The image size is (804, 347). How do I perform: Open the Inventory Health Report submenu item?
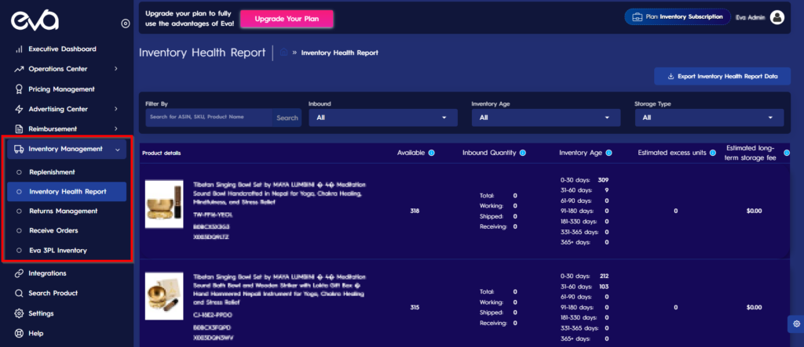point(67,192)
